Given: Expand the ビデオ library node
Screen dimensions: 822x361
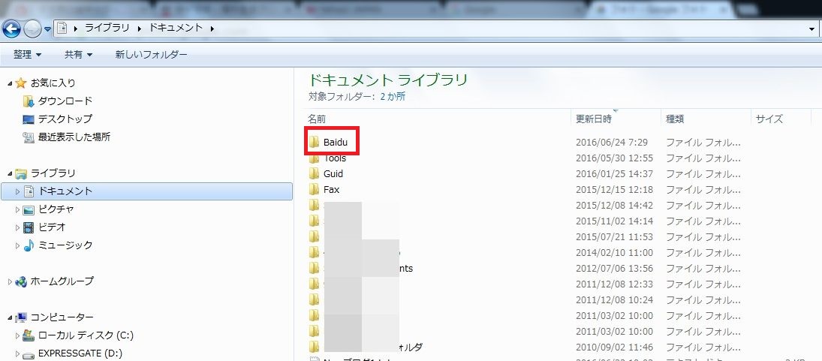Looking at the screenshot, I should pos(17,228).
